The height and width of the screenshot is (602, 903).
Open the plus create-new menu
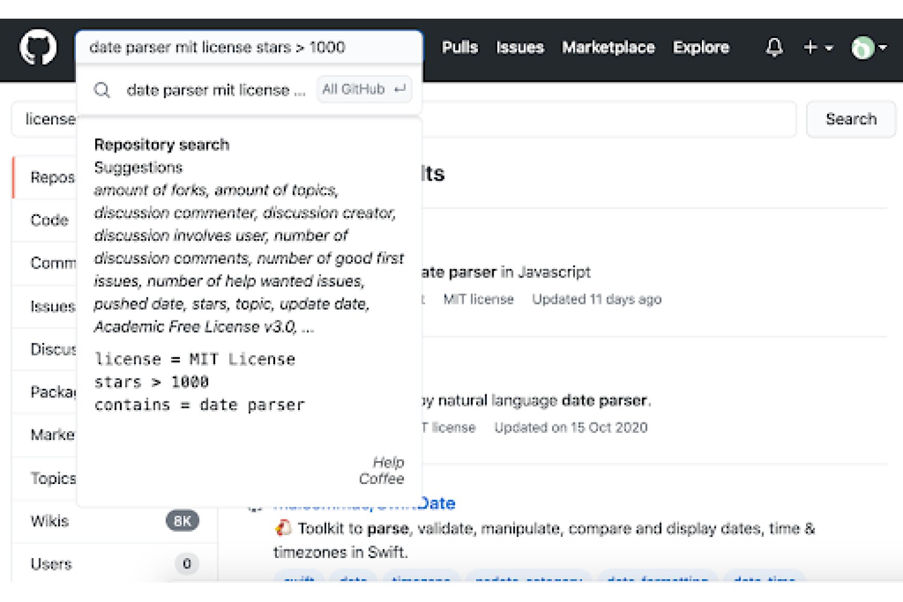pyautogui.click(x=818, y=47)
